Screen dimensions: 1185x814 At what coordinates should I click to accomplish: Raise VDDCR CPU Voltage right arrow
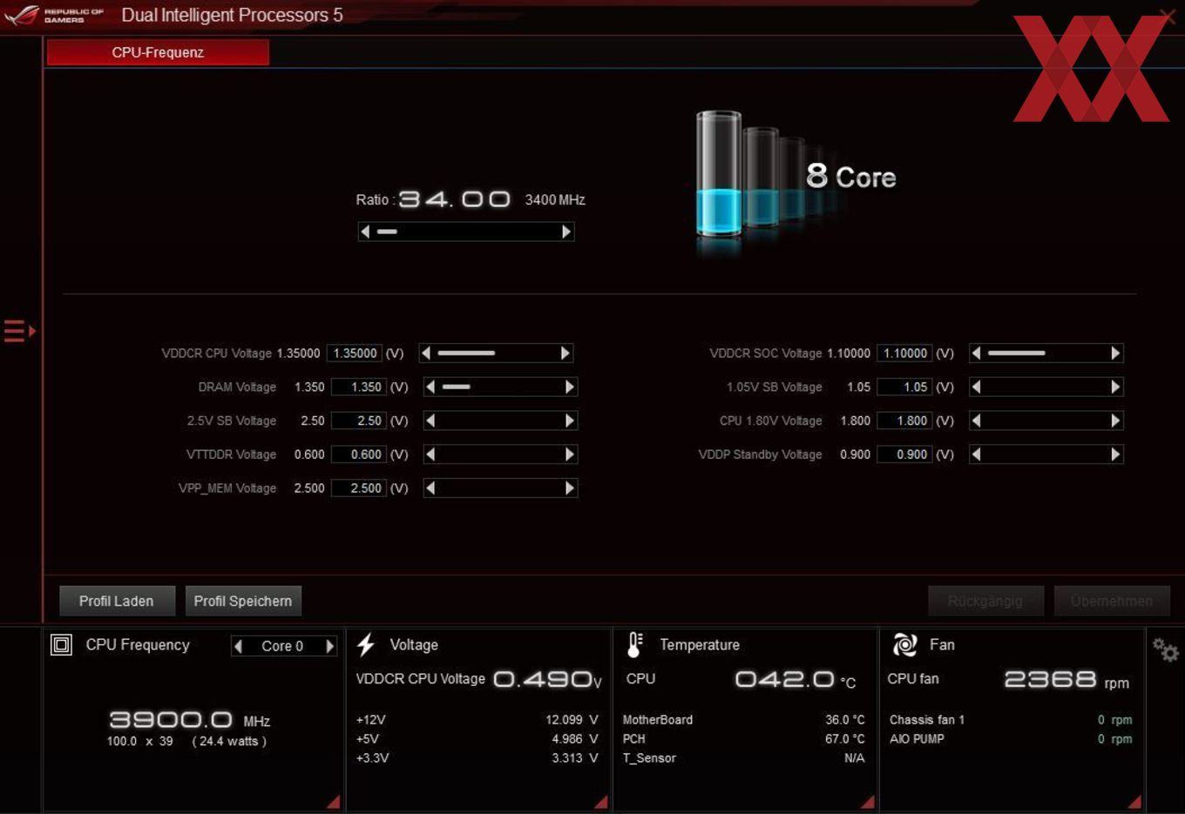coord(565,353)
